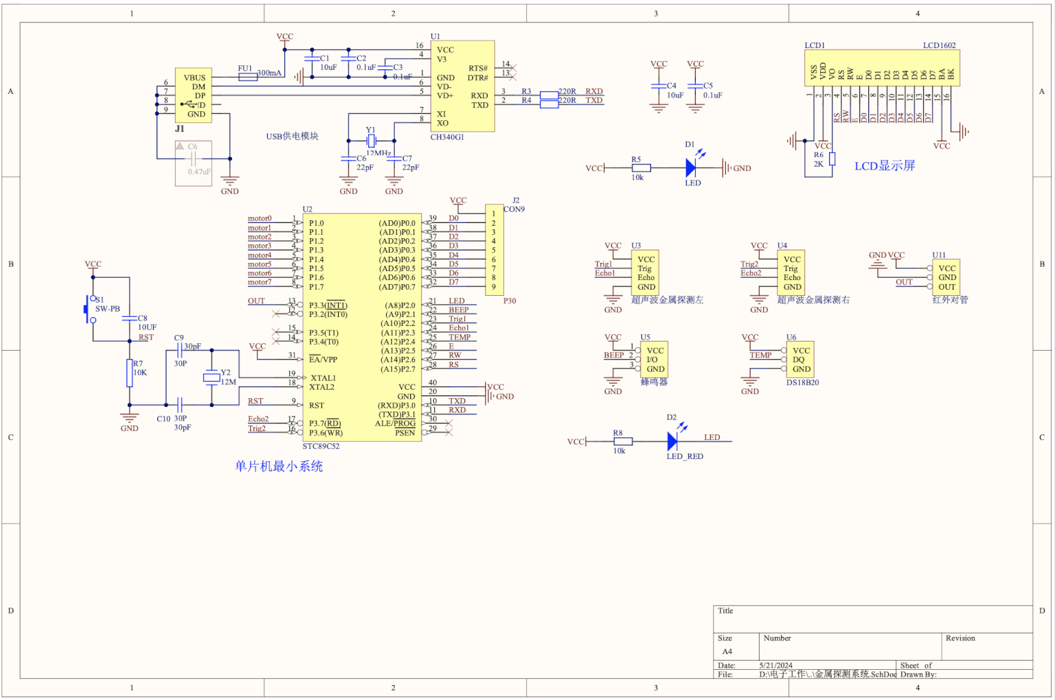The height and width of the screenshot is (700, 1055).
Task: Select resistor R4 220R symbol
Action: 549,104
